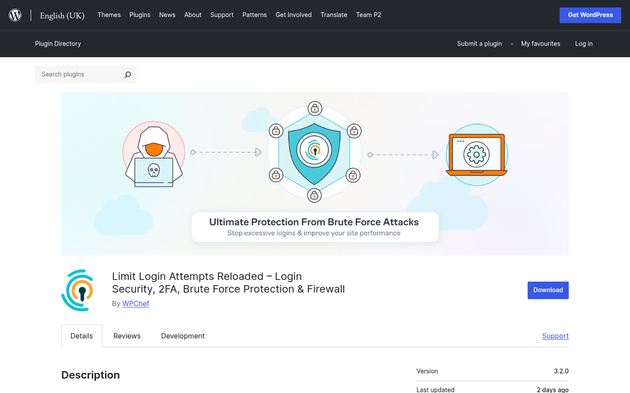The height and width of the screenshot is (393, 630).
Task: Open the About menu item
Action: coord(193,15)
